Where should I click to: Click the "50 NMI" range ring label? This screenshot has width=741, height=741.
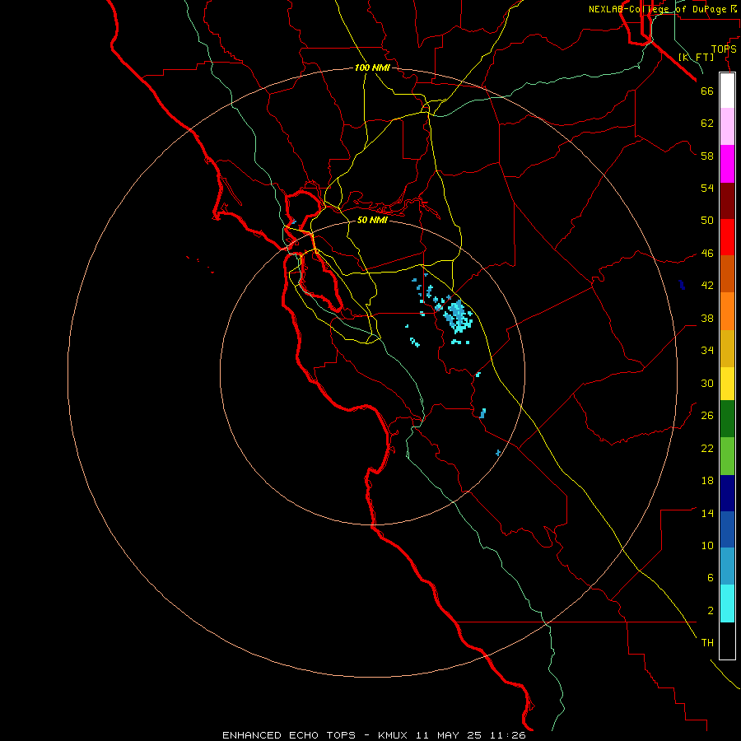372,220
